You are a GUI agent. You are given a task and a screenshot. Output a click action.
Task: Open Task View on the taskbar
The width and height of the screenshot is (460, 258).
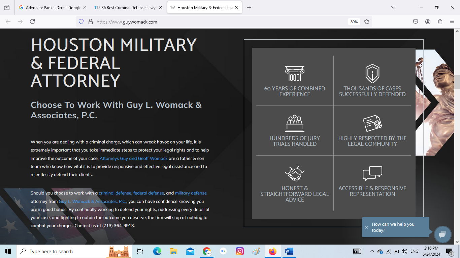tap(140, 251)
